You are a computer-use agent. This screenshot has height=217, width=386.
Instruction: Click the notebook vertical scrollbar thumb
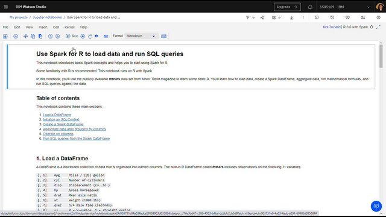point(381,56)
